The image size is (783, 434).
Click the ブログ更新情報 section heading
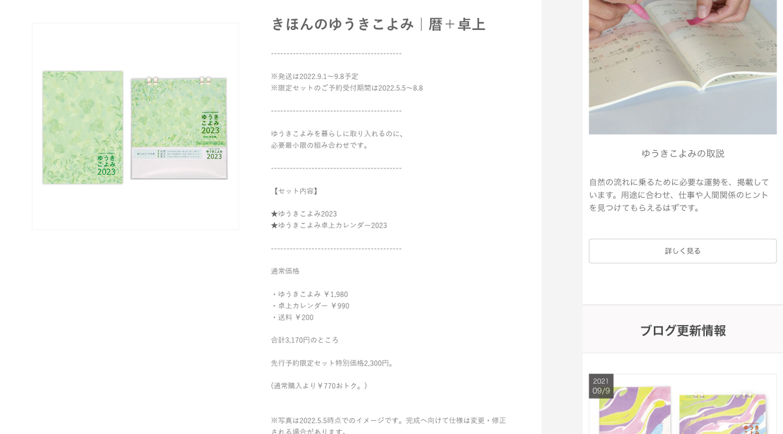click(683, 330)
